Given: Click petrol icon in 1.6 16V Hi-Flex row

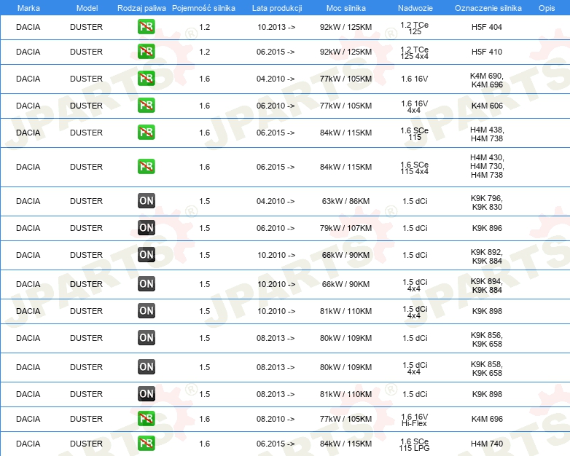Looking at the screenshot, I should click(146, 419).
